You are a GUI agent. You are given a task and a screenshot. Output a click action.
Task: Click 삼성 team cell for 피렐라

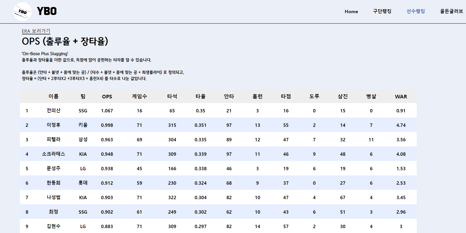[83, 139]
